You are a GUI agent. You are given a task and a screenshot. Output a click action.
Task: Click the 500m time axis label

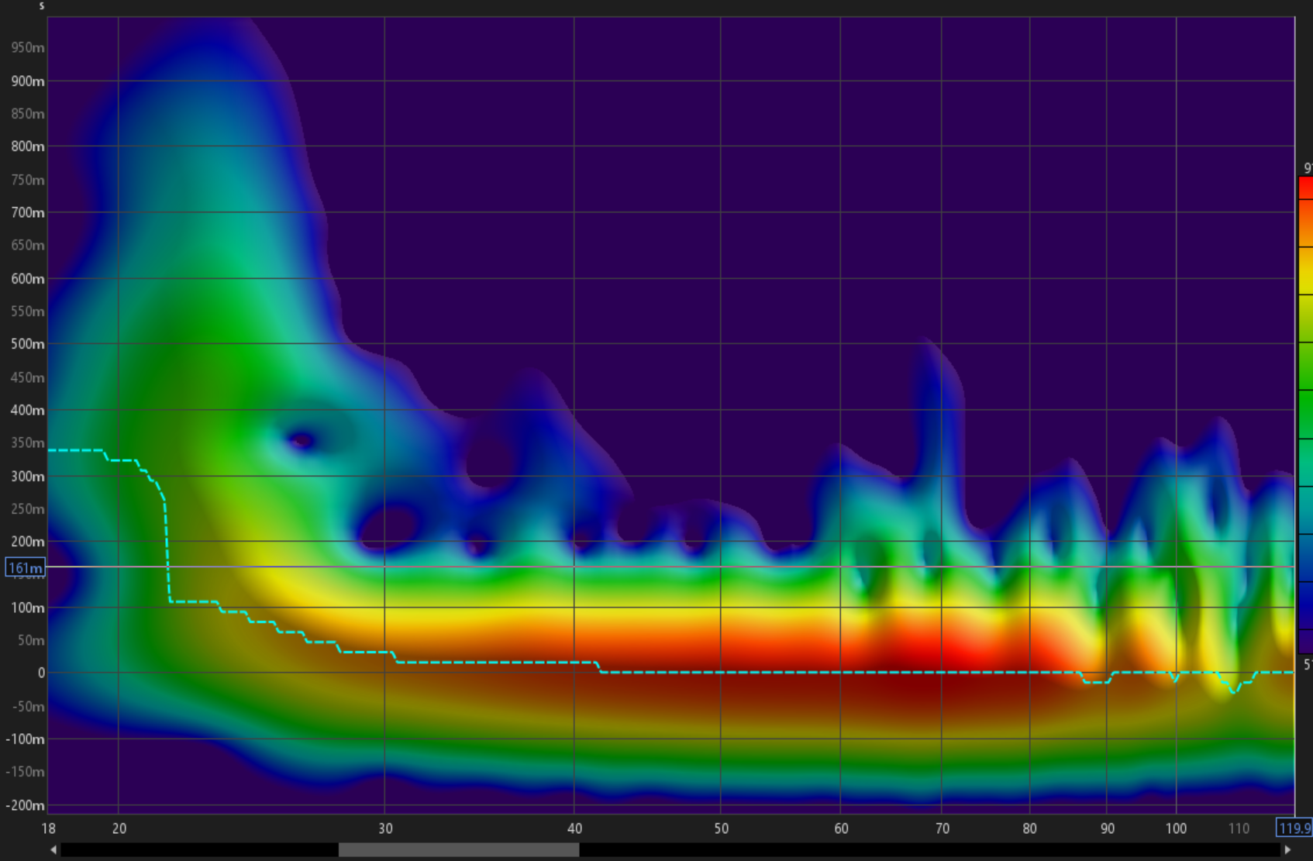[x=27, y=344]
